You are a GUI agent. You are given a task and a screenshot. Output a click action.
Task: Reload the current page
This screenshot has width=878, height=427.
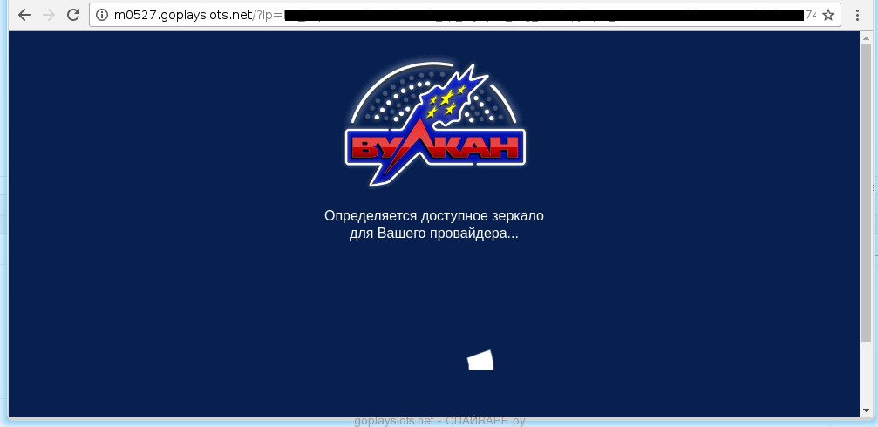(x=73, y=15)
